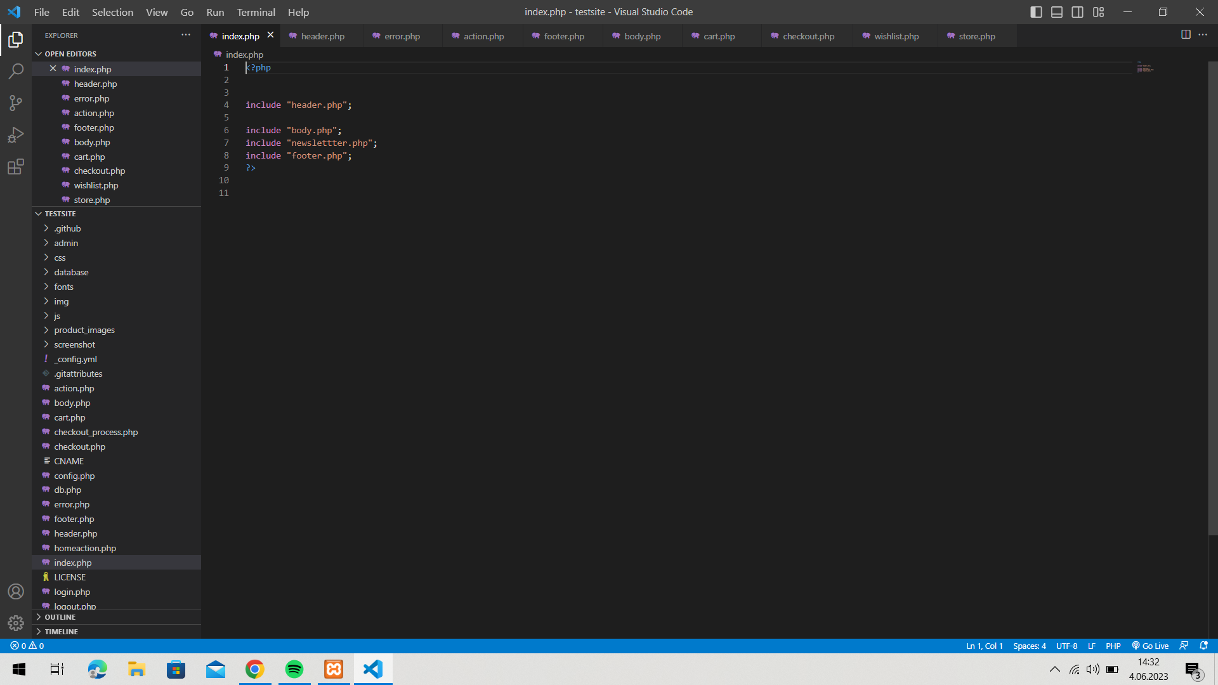Expand the admin folder
Image resolution: width=1218 pixels, height=685 pixels.
tap(66, 243)
